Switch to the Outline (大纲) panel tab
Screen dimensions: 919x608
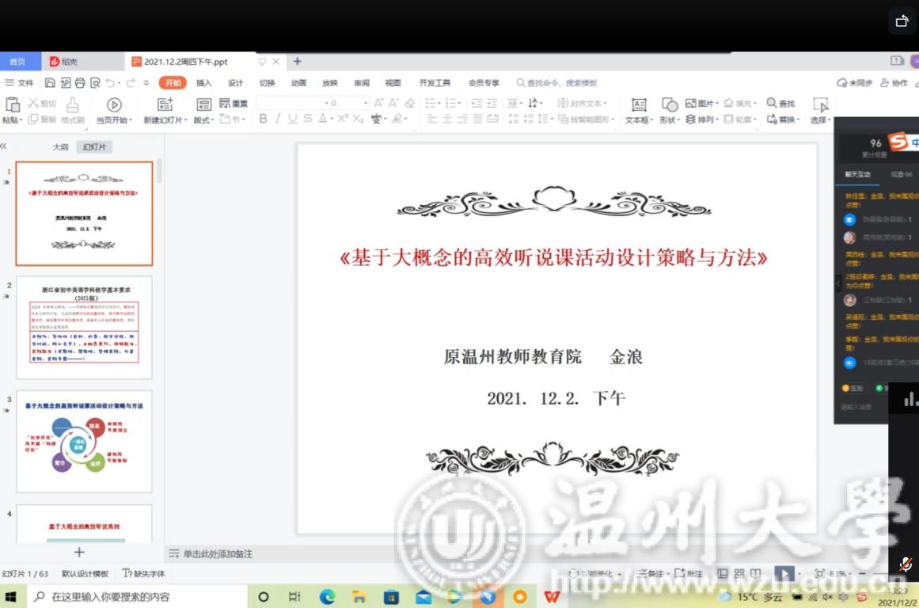point(61,147)
